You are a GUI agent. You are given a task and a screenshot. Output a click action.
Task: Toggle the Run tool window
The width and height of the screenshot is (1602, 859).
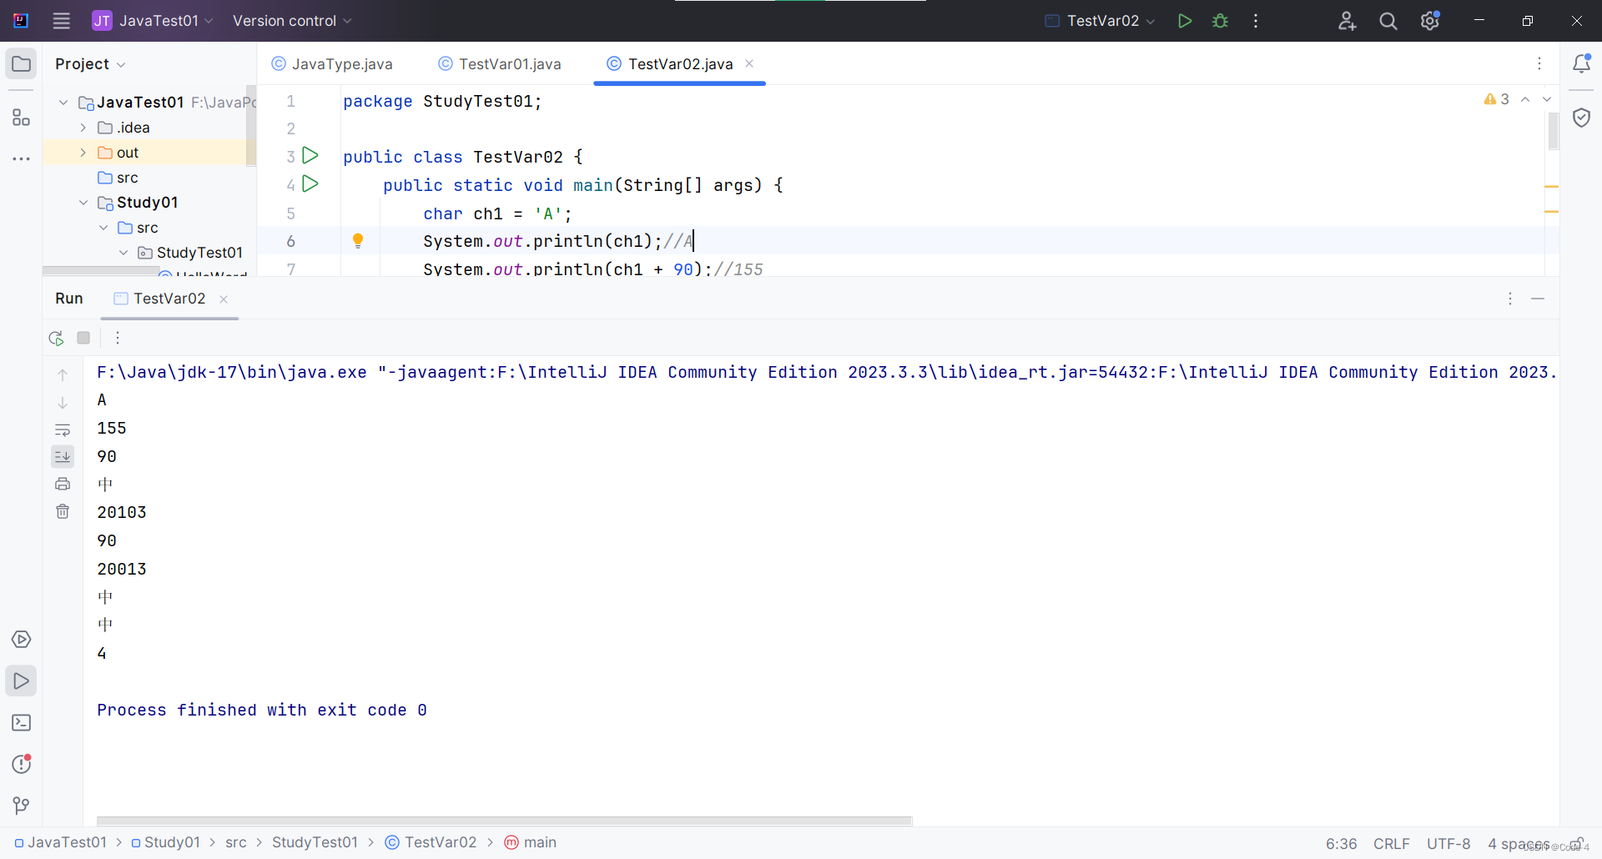pyautogui.click(x=22, y=681)
